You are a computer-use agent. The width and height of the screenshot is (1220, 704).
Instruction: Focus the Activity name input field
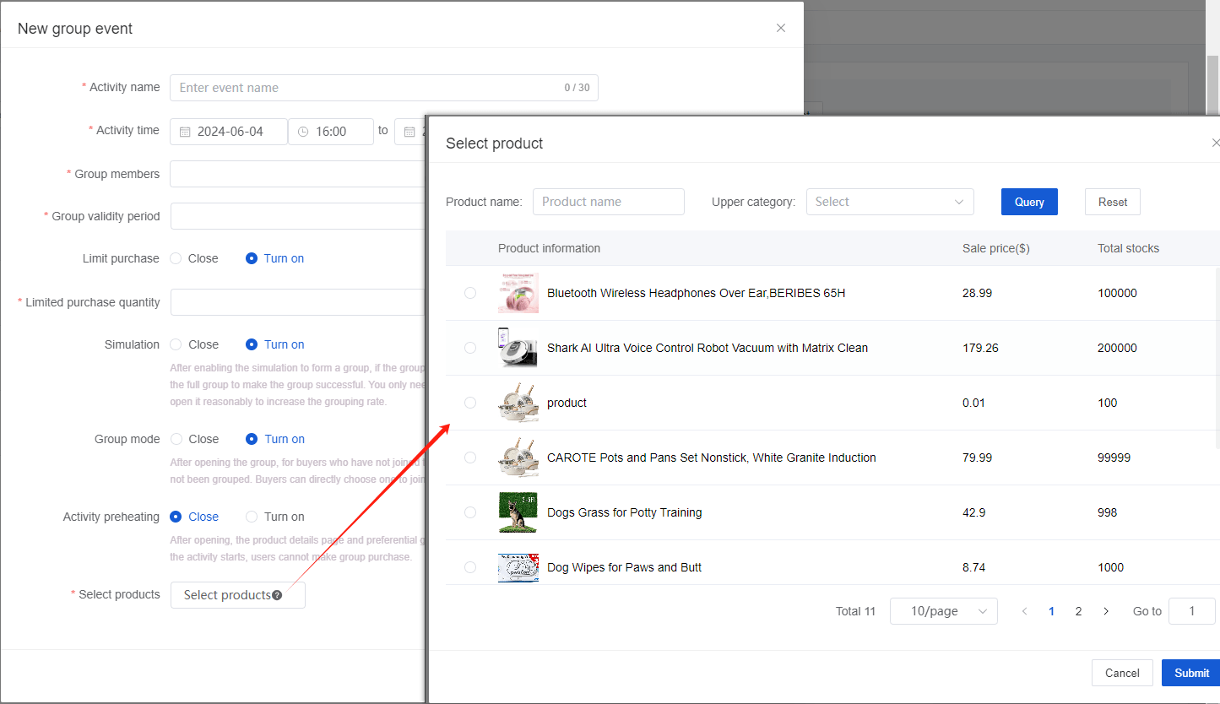(x=384, y=88)
